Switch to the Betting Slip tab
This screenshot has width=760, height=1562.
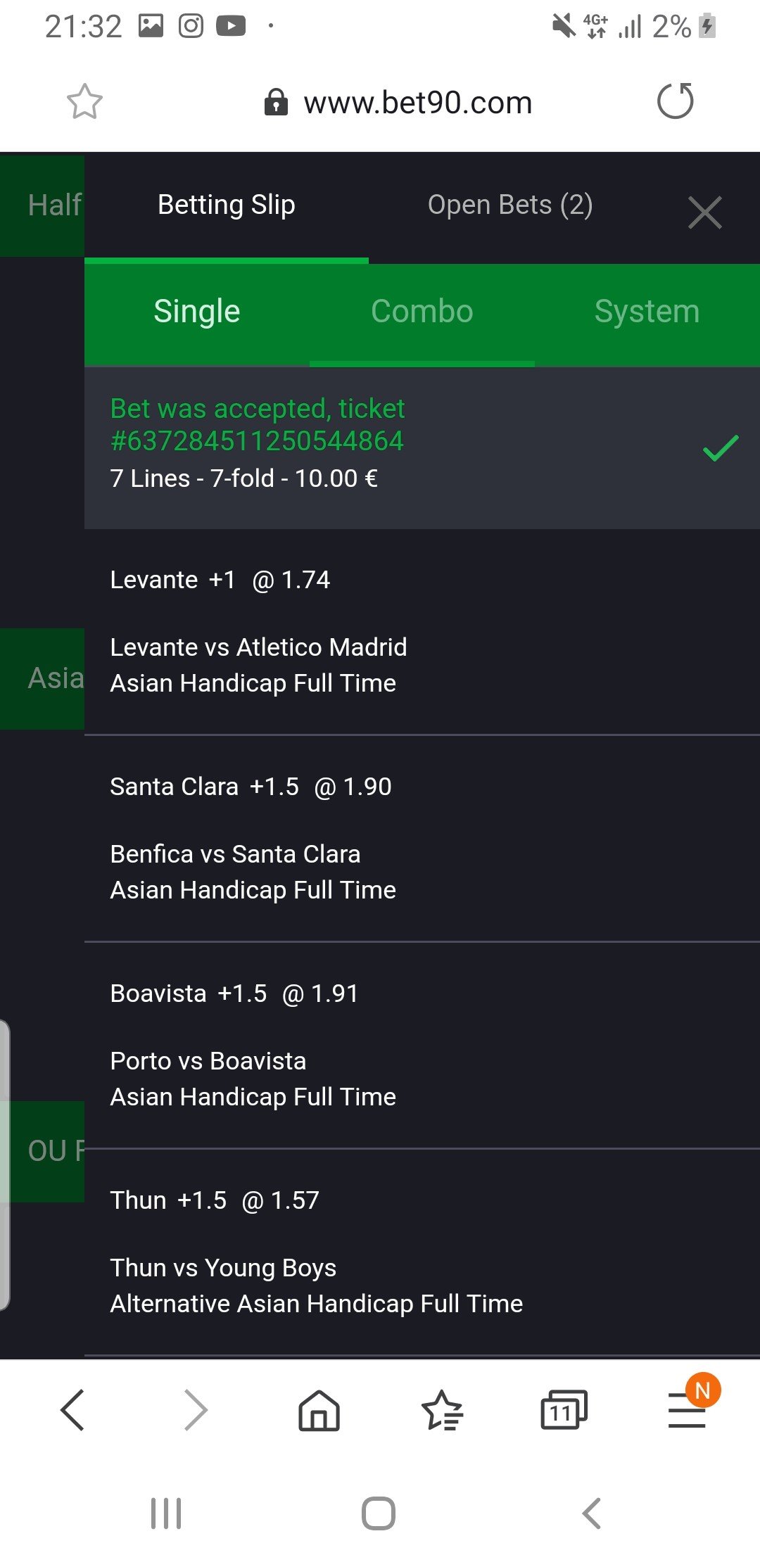pos(226,205)
